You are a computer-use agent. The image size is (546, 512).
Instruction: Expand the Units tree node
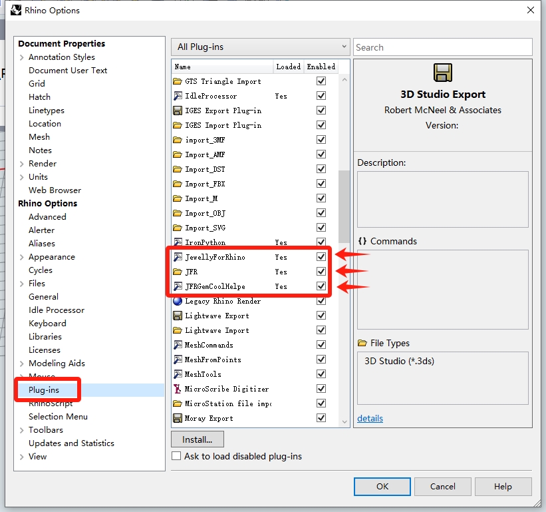pyautogui.click(x=21, y=177)
